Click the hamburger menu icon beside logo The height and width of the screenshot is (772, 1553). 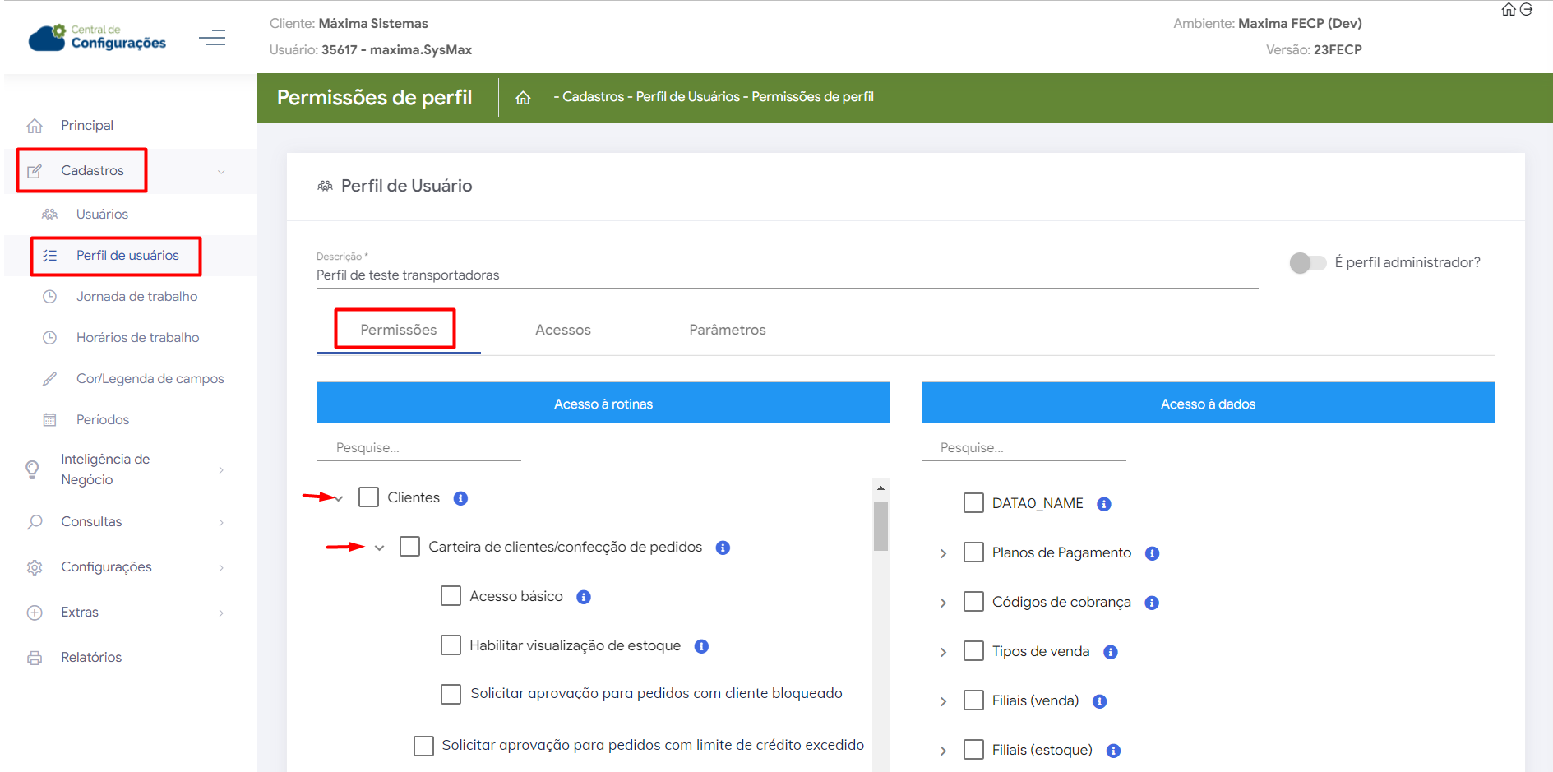[x=212, y=38]
